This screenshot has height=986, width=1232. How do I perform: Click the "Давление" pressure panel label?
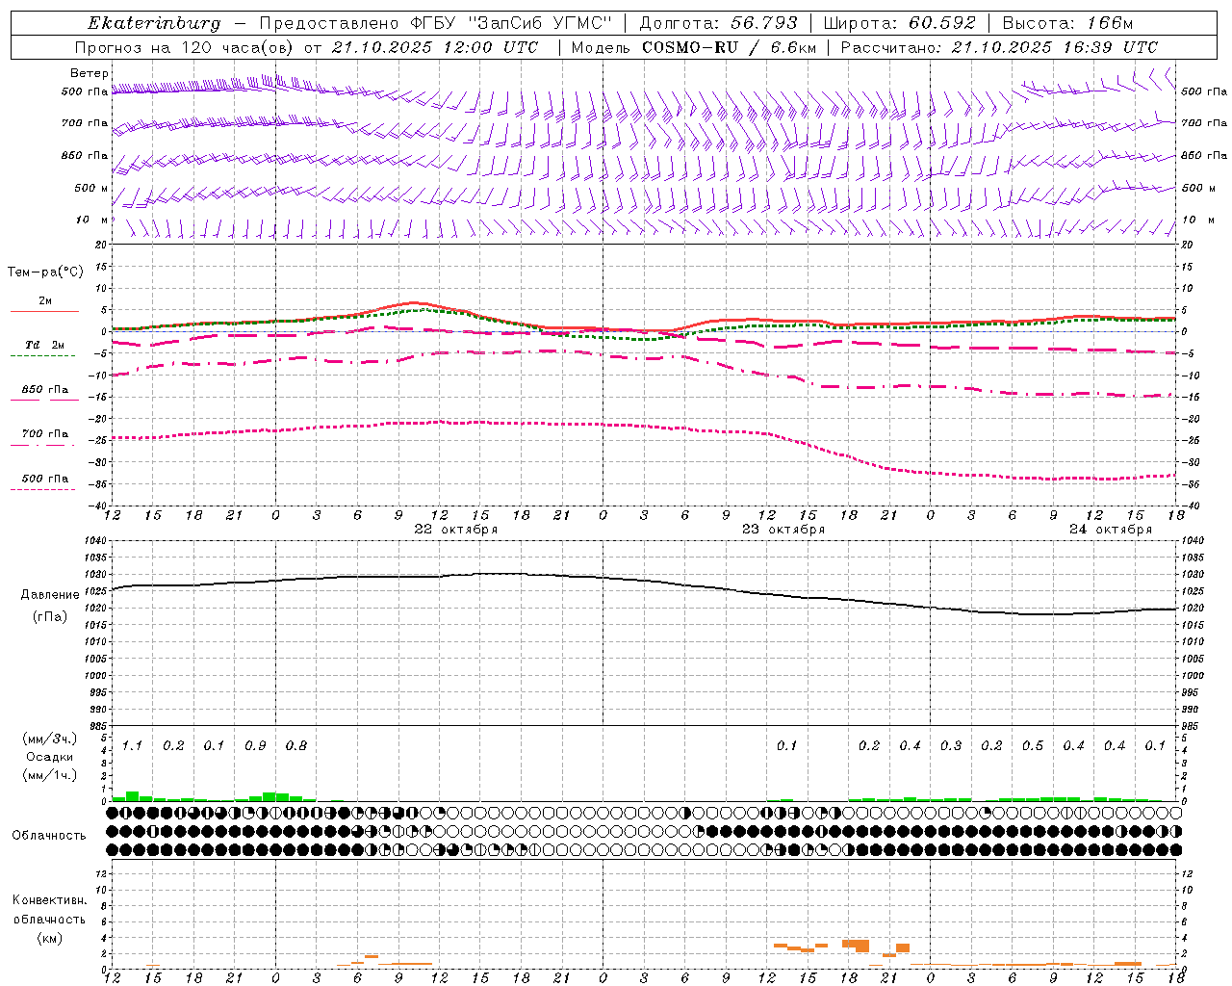tap(50, 595)
